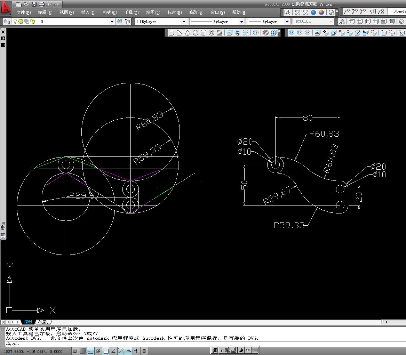Toggle freeze/thaw sun icon for layer 0
The height and width of the screenshot is (355, 406).
21,22
